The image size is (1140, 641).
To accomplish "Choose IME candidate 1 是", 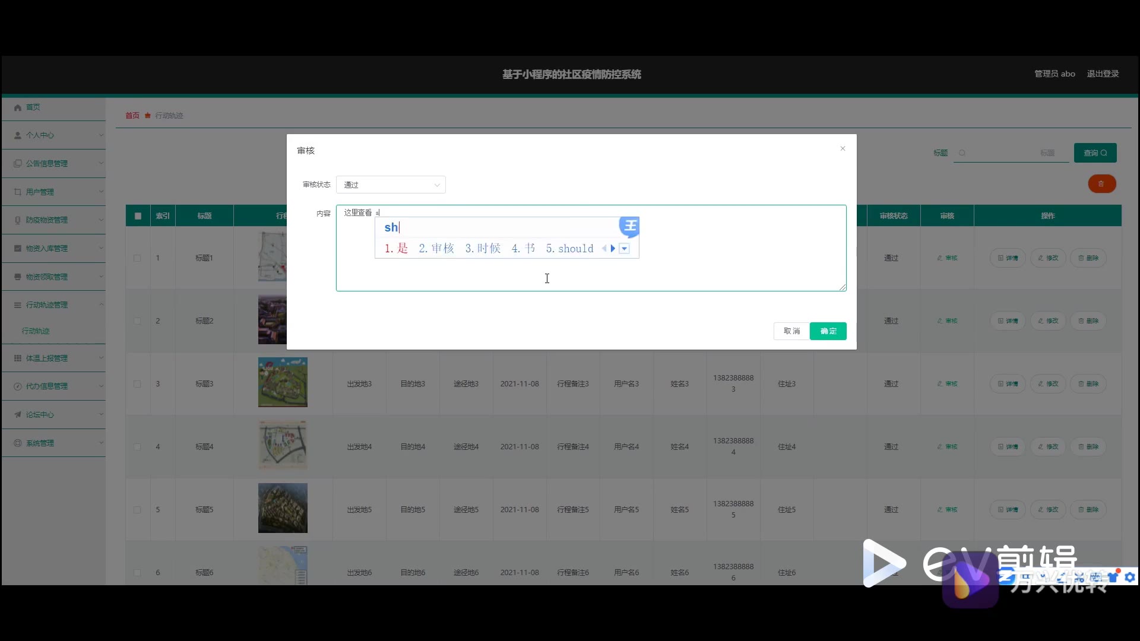I will point(396,249).
